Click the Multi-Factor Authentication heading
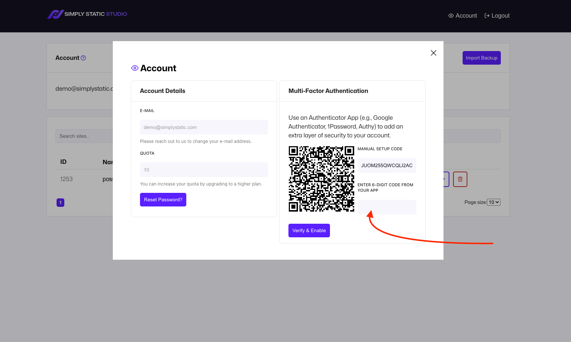 pos(328,91)
